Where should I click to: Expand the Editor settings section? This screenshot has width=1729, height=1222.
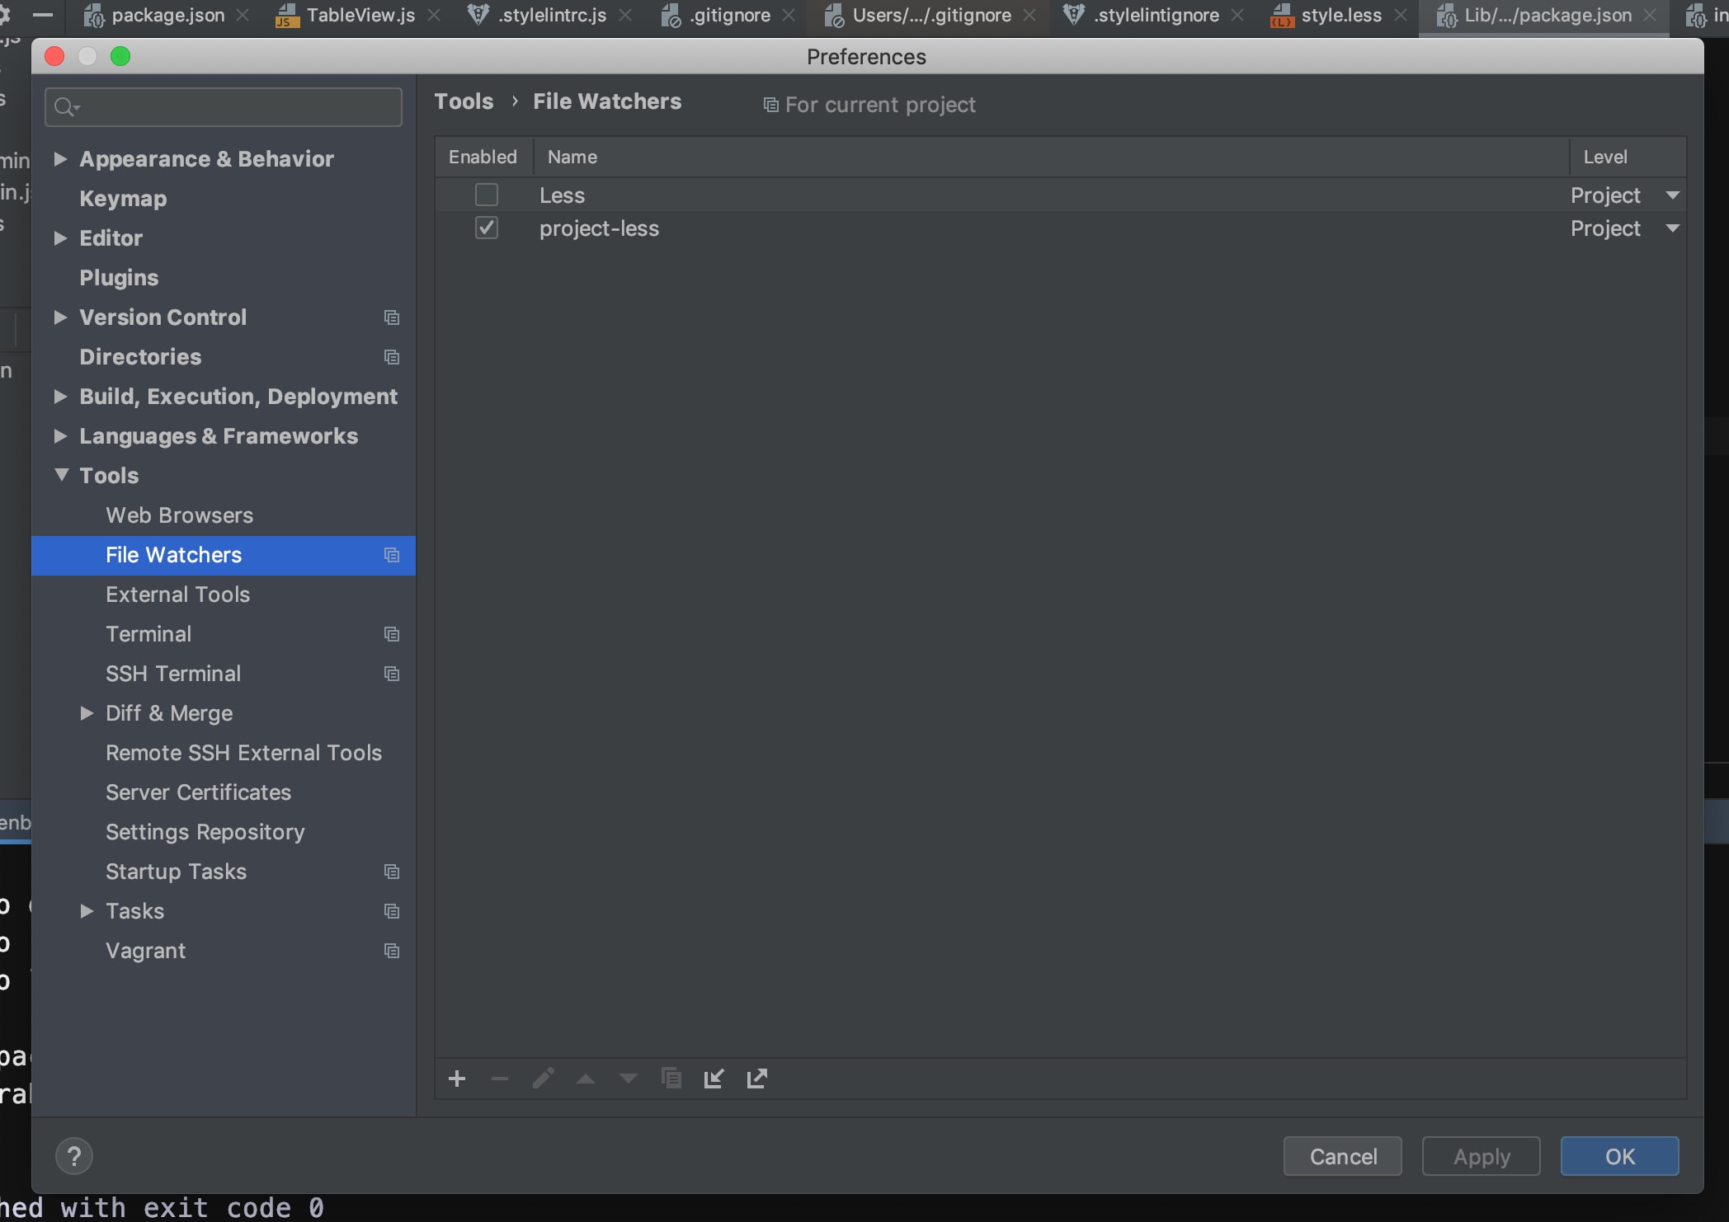pos(60,237)
